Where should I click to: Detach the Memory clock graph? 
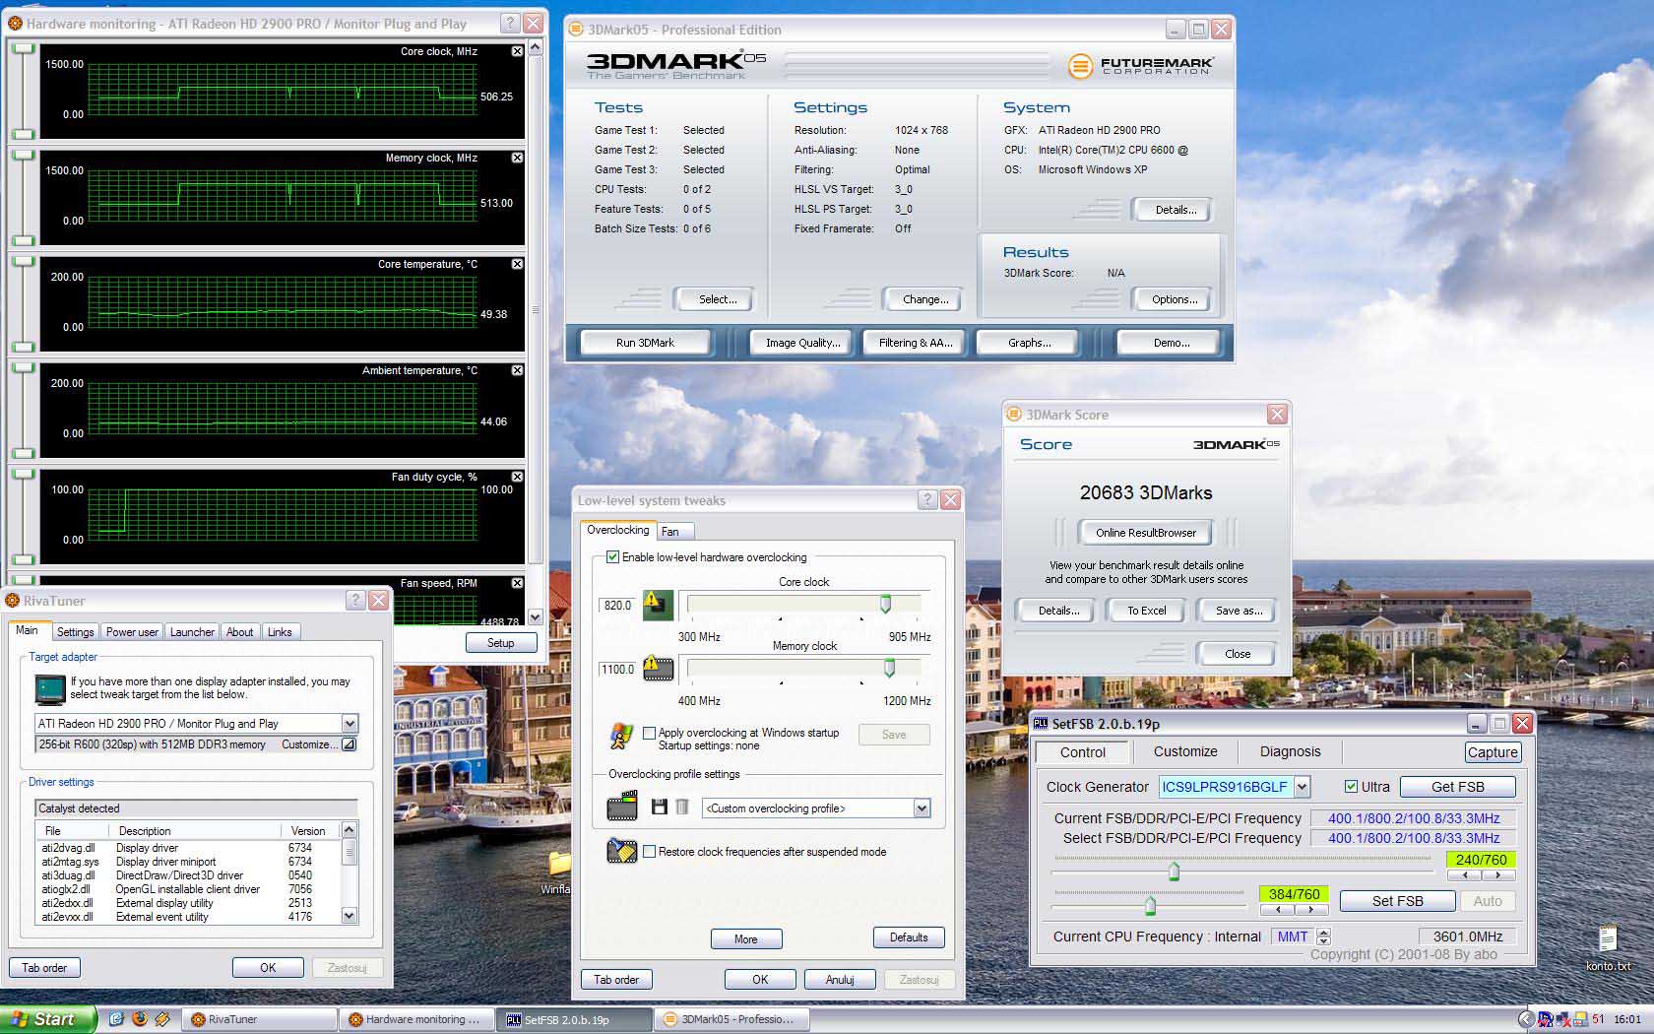518,158
